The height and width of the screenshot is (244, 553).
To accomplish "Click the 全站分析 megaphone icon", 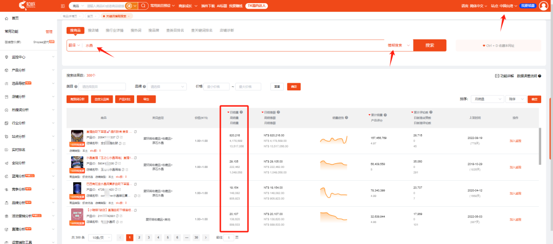I will [x=7, y=163].
